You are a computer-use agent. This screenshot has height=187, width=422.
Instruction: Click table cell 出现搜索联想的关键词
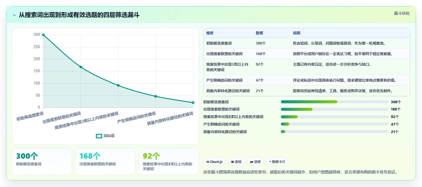point(224,54)
